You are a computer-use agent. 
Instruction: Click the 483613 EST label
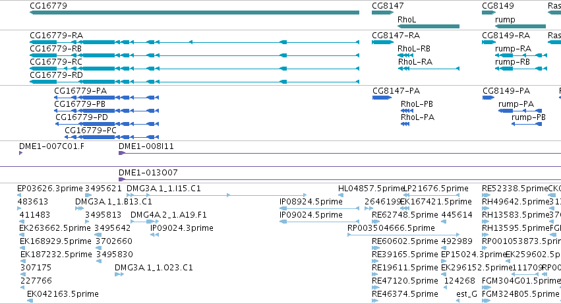coord(32,202)
